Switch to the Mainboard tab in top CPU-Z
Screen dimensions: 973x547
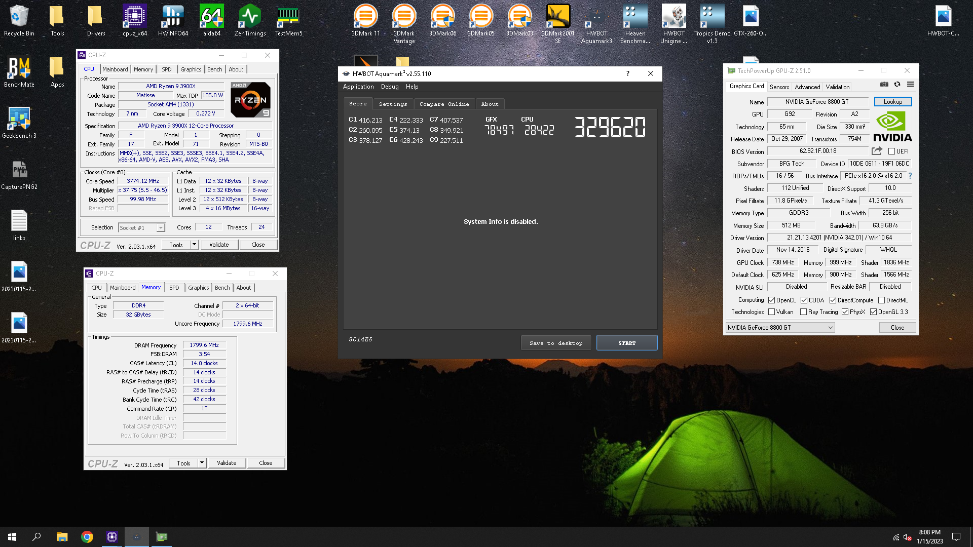(x=115, y=69)
